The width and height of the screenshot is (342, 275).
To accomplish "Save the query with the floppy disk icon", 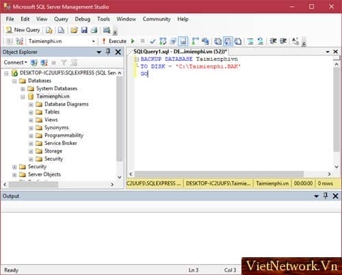I will tap(84, 30).
